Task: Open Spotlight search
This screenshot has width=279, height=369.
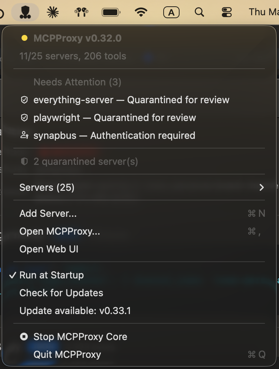Action: tap(199, 12)
